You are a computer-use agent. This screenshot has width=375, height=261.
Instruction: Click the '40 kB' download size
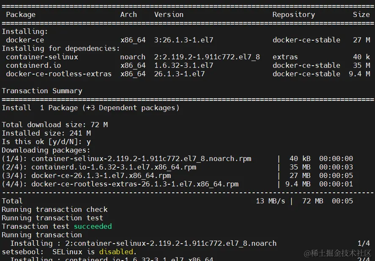click(300, 159)
